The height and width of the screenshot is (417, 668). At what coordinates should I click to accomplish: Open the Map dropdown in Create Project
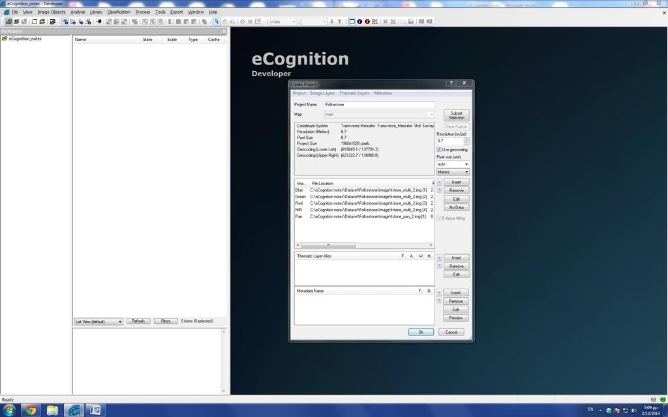(379, 115)
